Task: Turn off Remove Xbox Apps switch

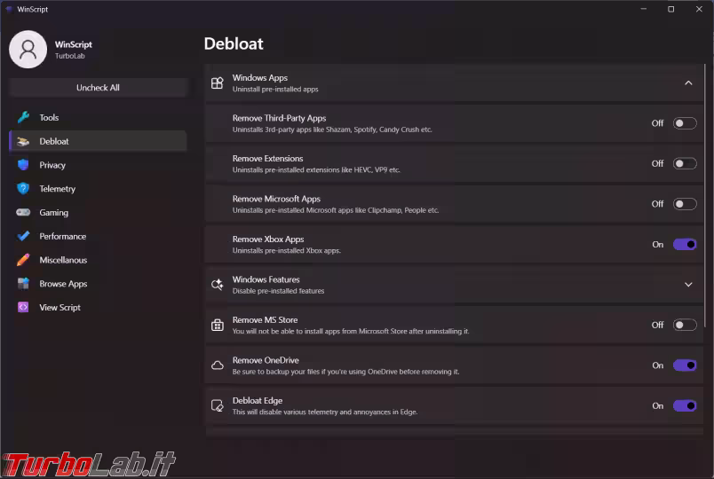Action: pos(685,244)
